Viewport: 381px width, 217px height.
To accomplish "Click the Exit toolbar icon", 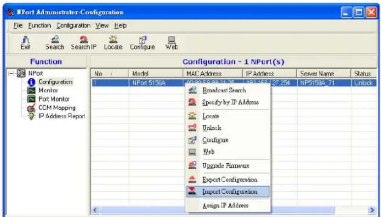I will point(25,39).
